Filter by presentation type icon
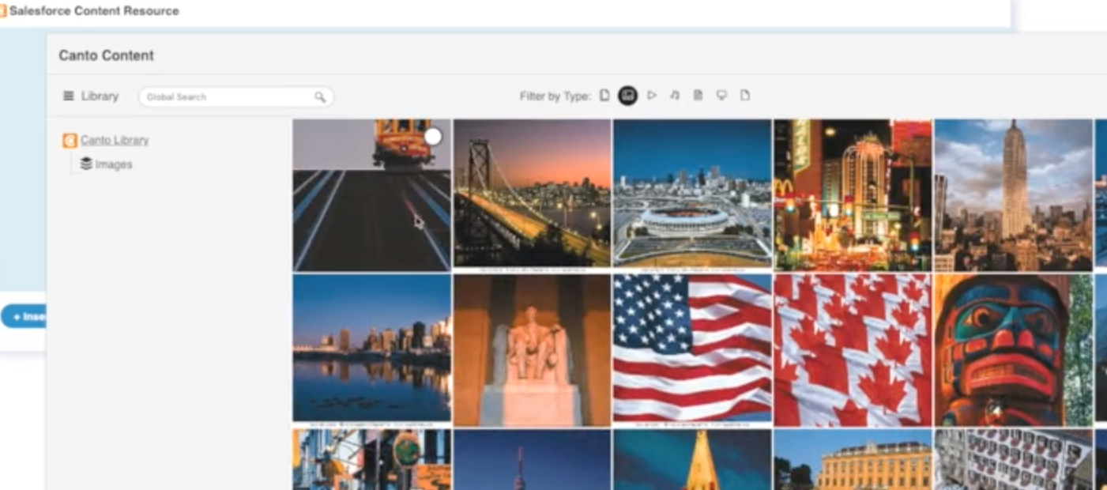 point(721,96)
